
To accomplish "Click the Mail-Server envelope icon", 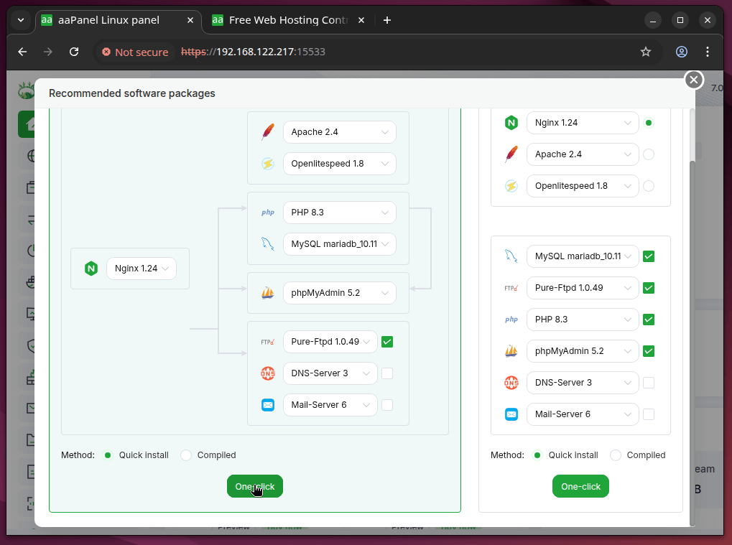I will pos(267,404).
